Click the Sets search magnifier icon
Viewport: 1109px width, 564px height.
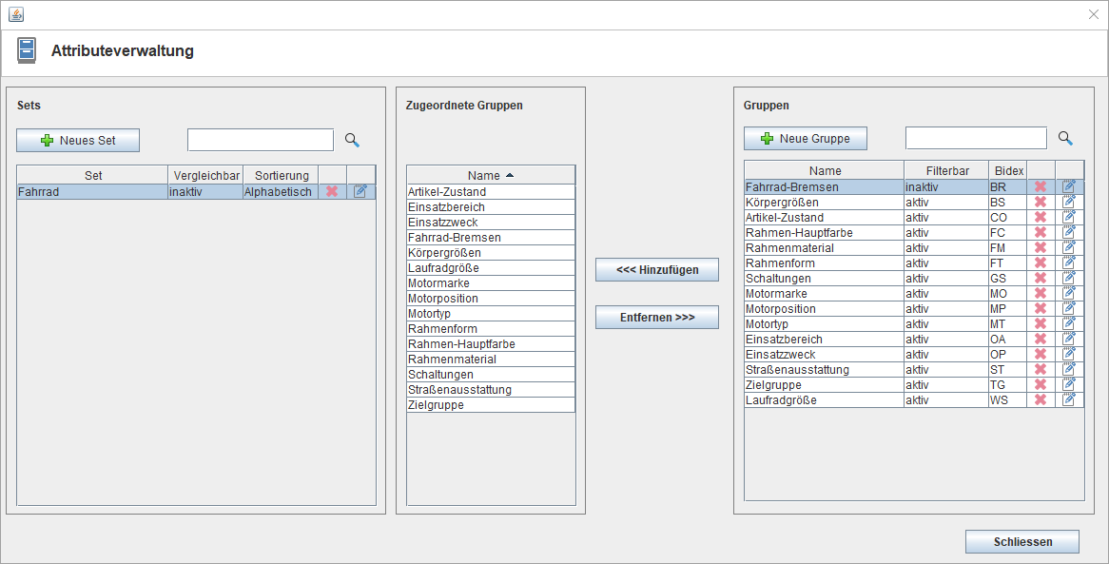352,140
